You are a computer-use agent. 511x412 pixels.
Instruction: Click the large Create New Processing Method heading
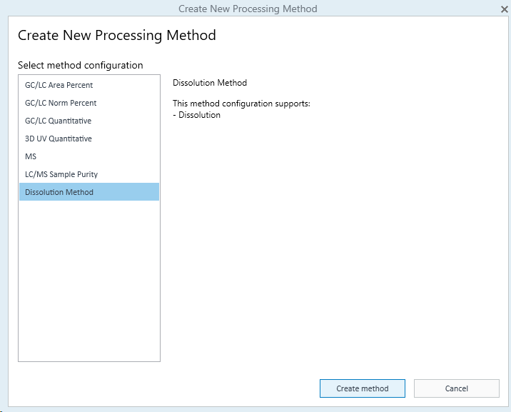click(x=116, y=35)
